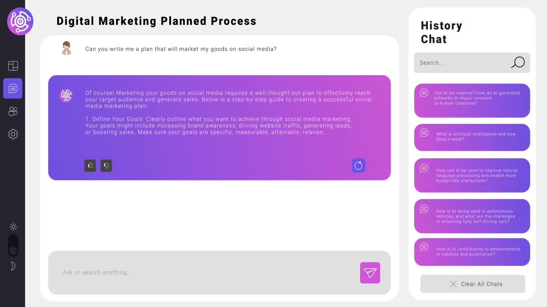Click the Clear All Chats button

click(x=473, y=284)
